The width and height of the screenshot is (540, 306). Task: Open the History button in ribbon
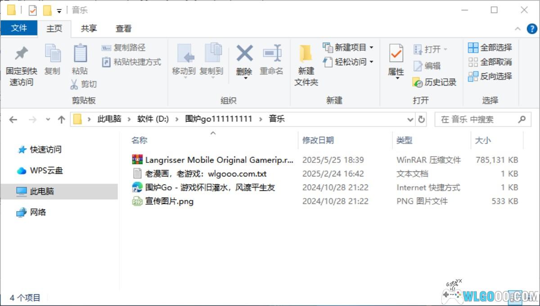[435, 82]
